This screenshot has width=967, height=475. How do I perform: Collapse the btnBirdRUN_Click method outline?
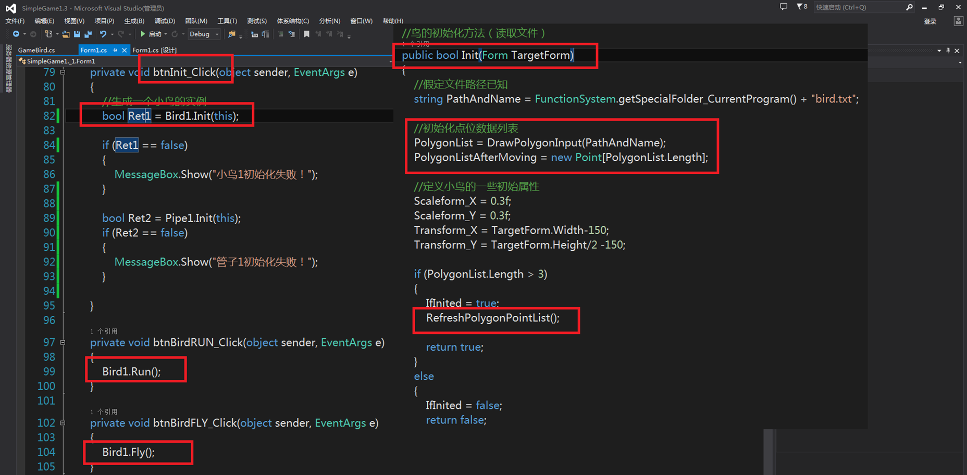click(63, 342)
